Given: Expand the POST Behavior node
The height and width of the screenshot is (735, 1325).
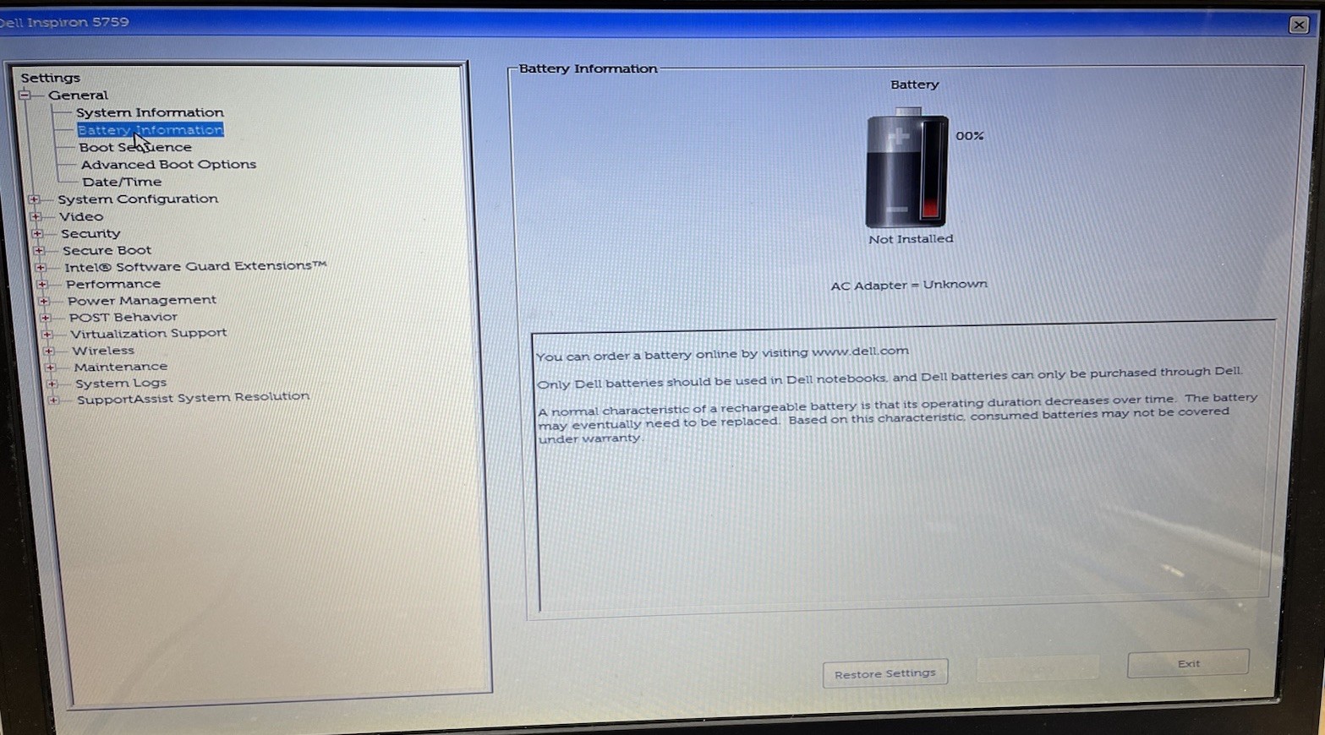Looking at the screenshot, I should click(x=46, y=318).
